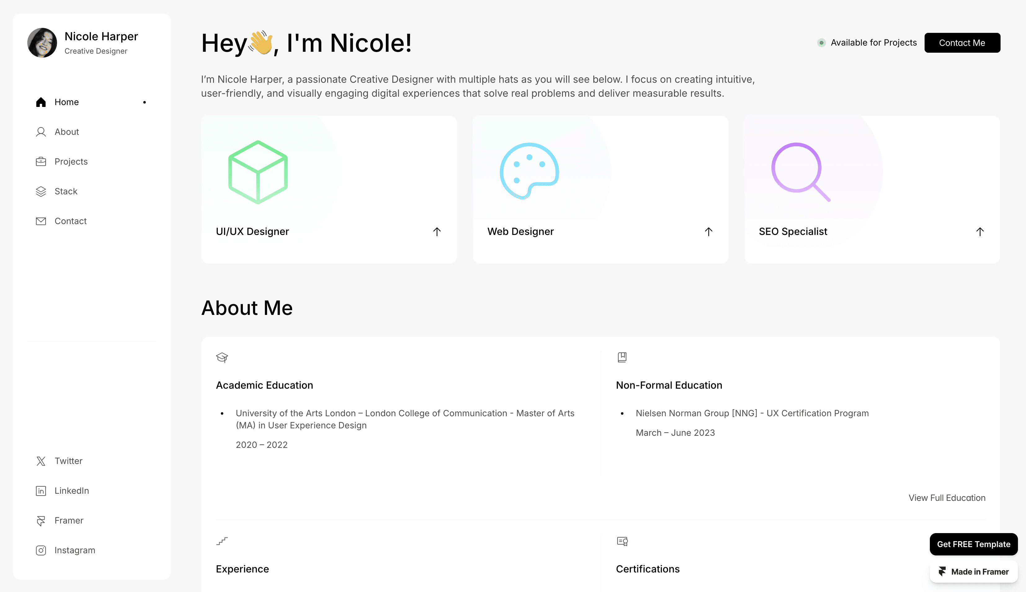Click the Contact envelope icon
The image size is (1026, 592).
[41, 221]
